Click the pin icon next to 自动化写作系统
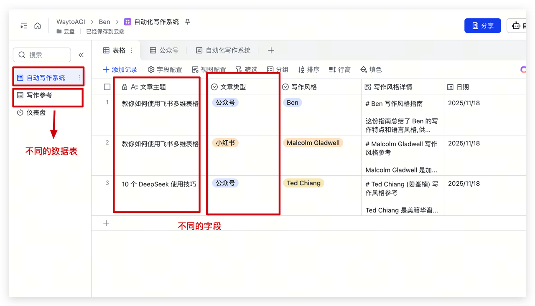535x306 pixels. [187, 22]
